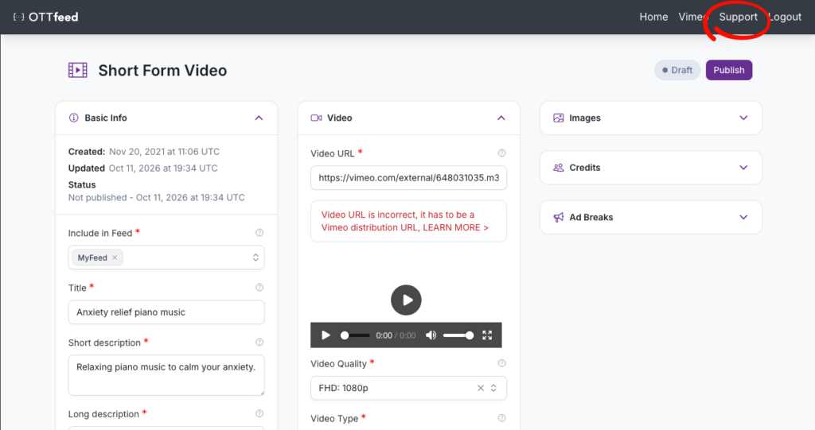This screenshot has height=430, width=815.
Task: Collapse the Basic Info panel
Action: point(259,118)
